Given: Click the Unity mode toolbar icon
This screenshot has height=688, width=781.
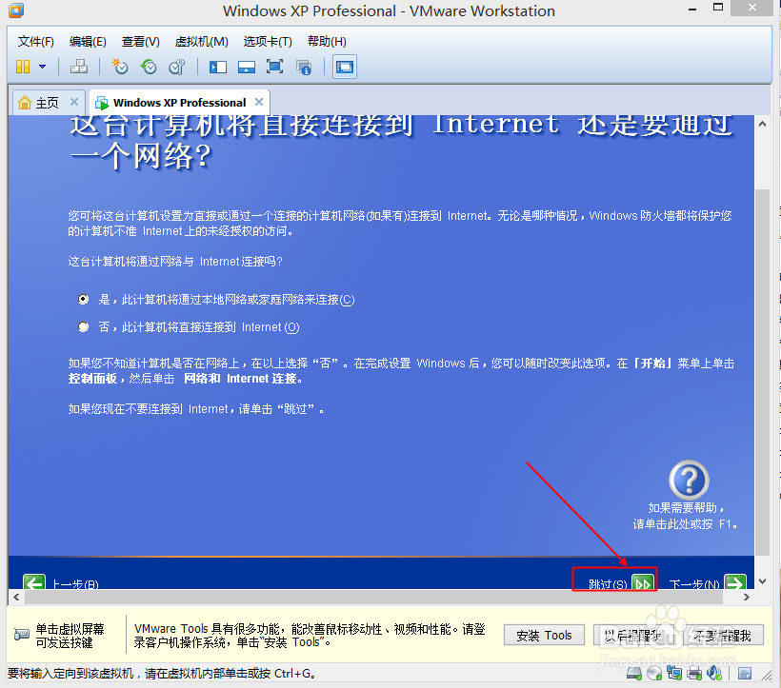Looking at the screenshot, I should tap(303, 68).
